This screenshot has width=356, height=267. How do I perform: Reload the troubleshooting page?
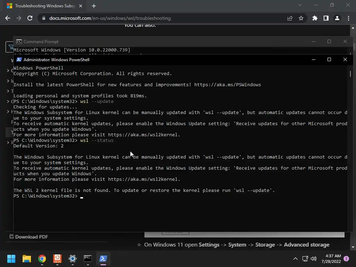(x=30, y=18)
